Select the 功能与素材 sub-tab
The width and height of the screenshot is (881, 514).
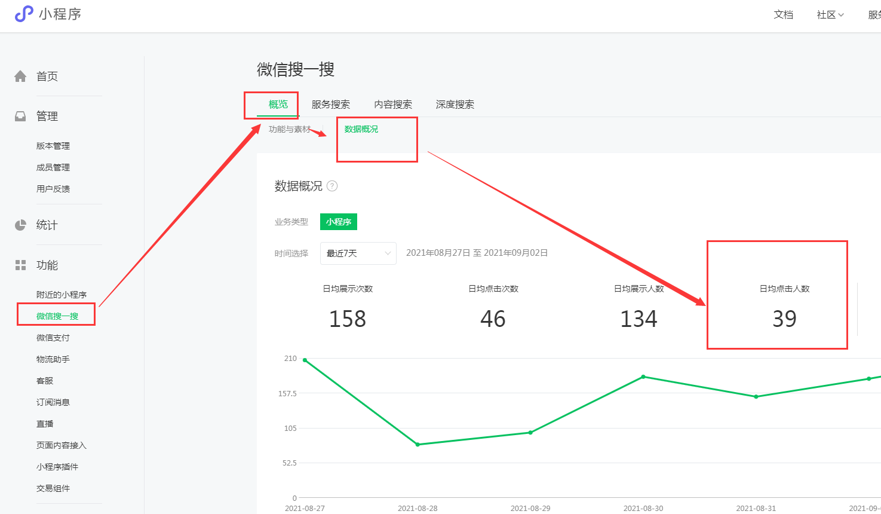(290, 129)
